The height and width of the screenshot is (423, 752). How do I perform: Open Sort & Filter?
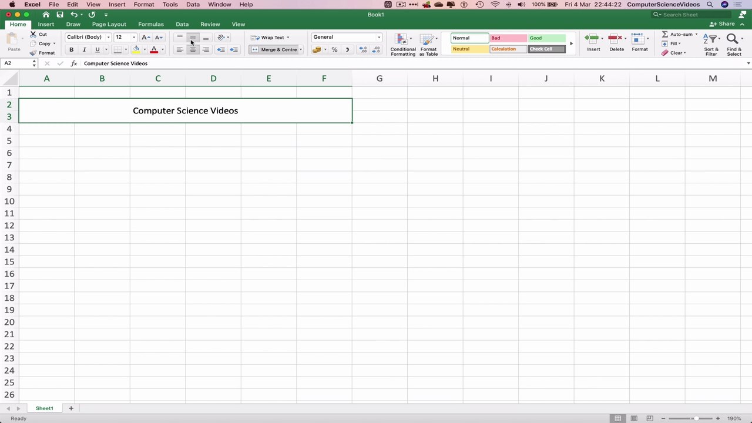[x=711, y=45]
